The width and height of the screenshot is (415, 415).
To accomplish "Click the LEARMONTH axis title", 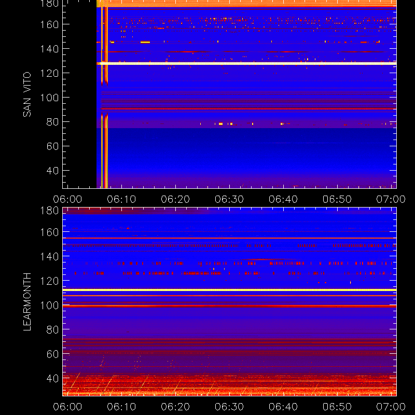I will [x=27, y=302].
